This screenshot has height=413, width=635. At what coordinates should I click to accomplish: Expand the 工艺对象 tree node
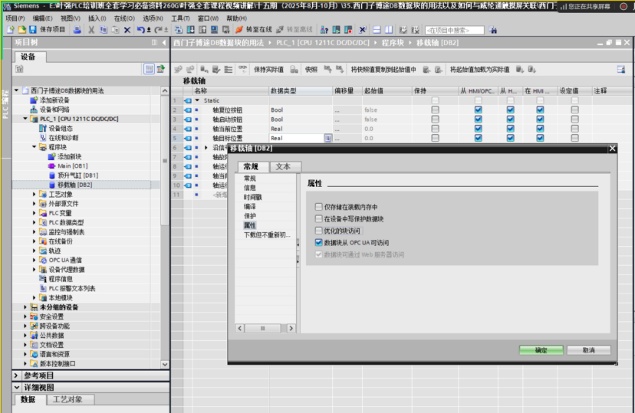(35, 194)
